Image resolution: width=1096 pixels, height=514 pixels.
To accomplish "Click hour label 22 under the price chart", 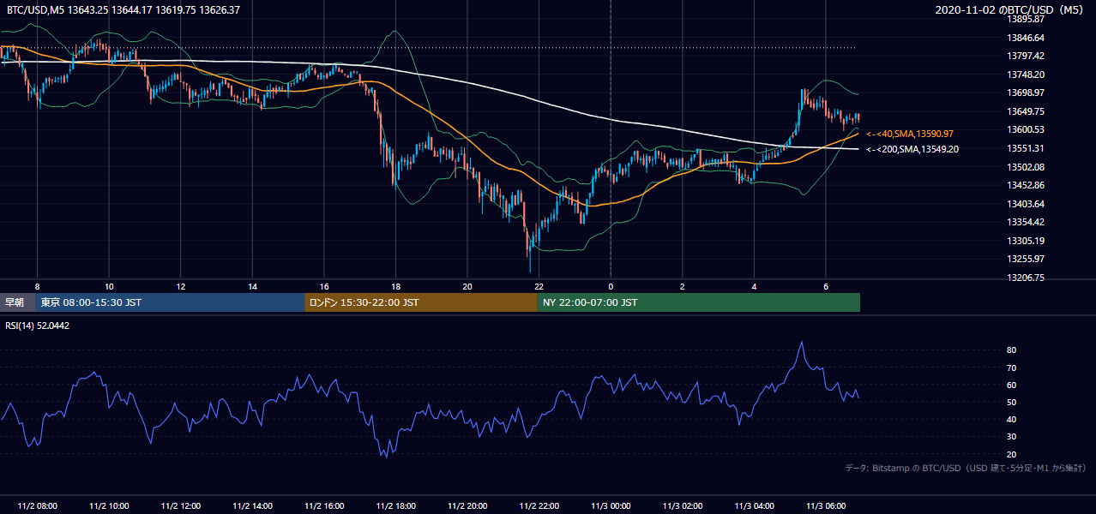I will (539, 286).
